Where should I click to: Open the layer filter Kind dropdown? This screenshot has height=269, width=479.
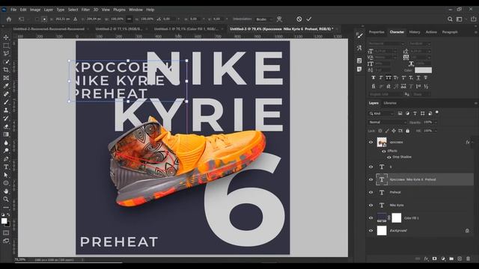pyautogui.click(x=382, y=114)
